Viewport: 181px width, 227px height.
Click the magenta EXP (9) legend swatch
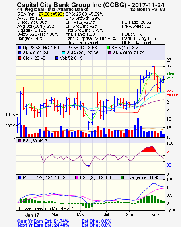77,177
